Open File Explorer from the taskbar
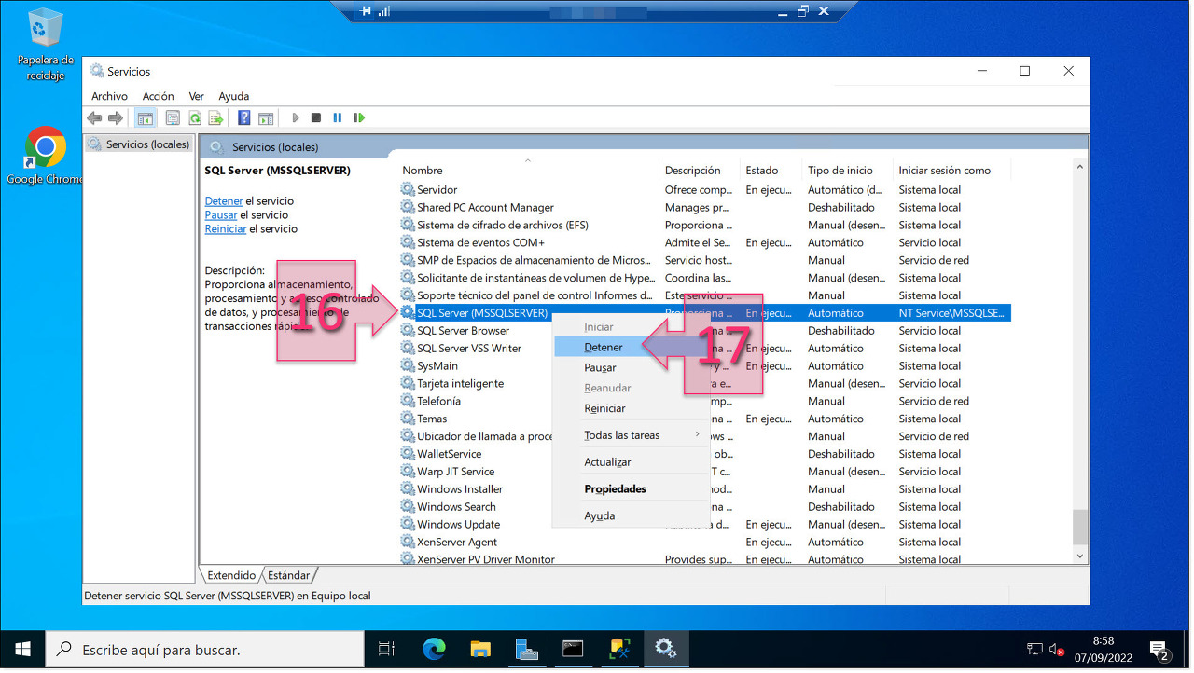1194x673 pixels. (480, 649)
